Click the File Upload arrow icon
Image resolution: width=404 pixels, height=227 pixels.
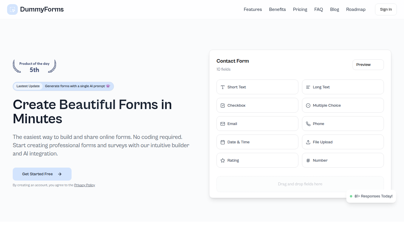tap(308, 142)
